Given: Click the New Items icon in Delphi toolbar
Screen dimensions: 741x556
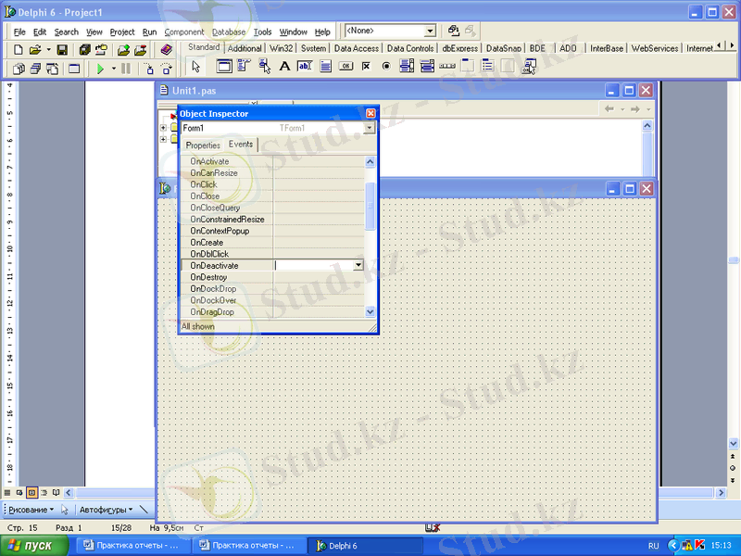Looking at the screenshot, I should [x=18, y=50].
